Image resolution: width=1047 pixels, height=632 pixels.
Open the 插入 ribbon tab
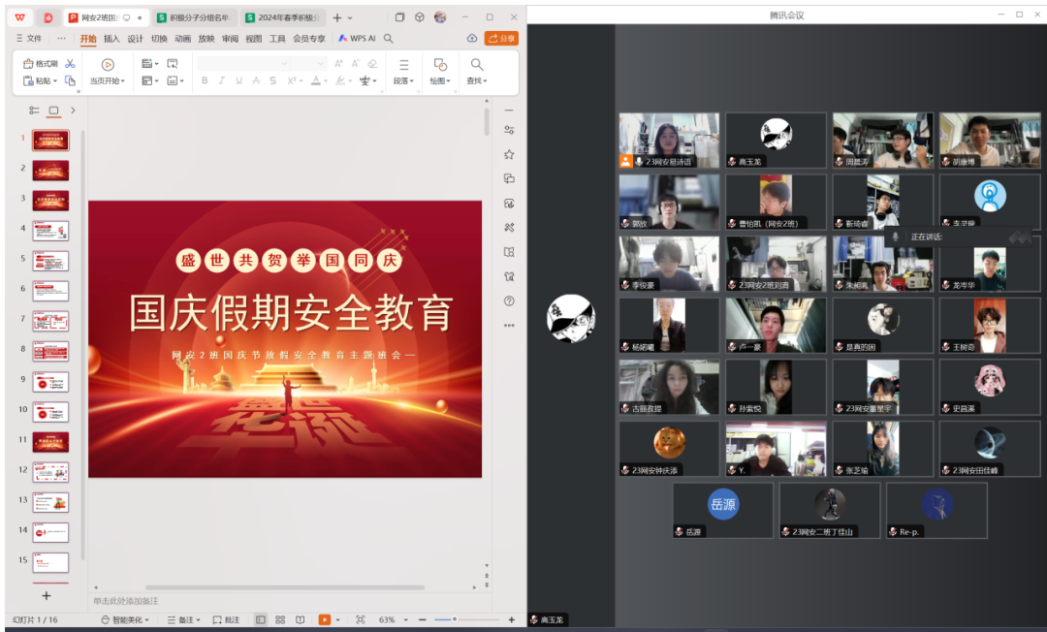point(111,39)
